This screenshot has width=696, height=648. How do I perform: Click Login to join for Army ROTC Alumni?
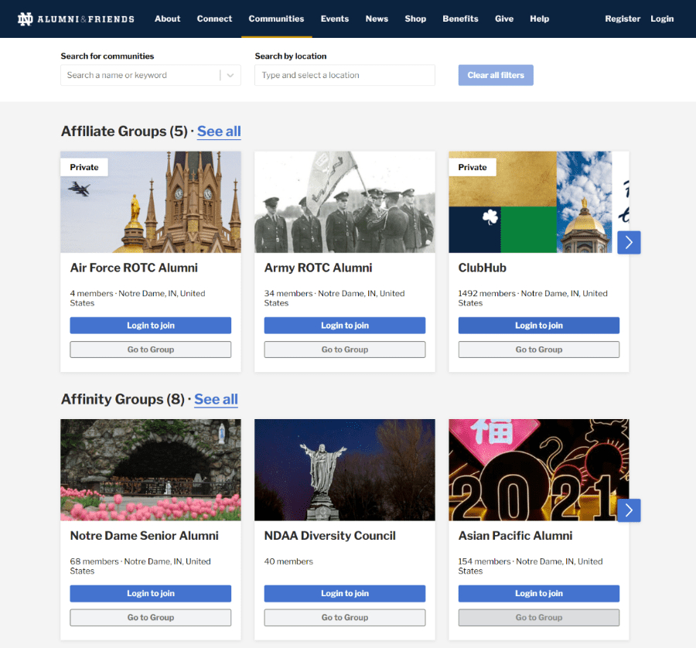pyautogui.click(x=345, y=326)
